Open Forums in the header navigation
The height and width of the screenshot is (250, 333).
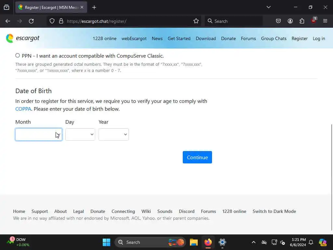[x=248, y=38]
